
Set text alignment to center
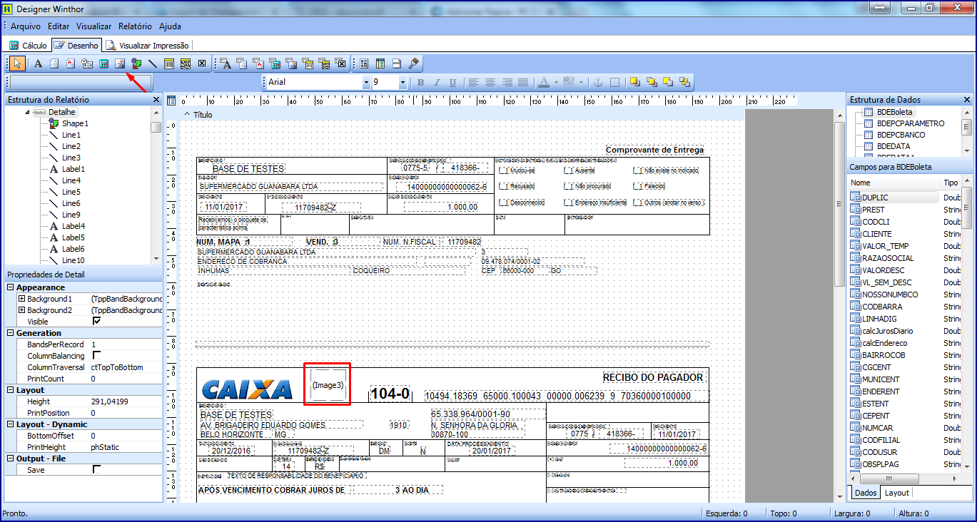490,82
